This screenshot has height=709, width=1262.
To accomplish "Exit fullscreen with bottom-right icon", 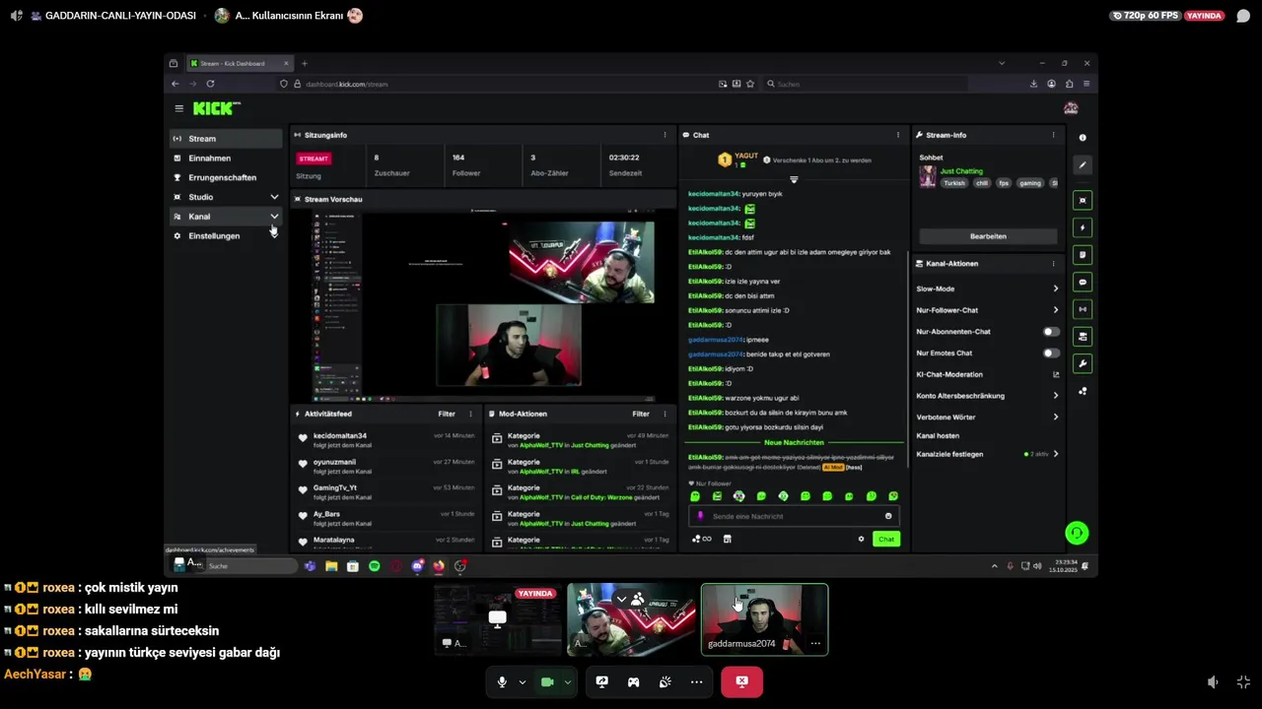I will click(x=1243, y=681).
